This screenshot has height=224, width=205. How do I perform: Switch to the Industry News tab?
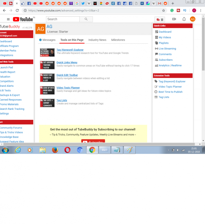[x=97, y=40]
